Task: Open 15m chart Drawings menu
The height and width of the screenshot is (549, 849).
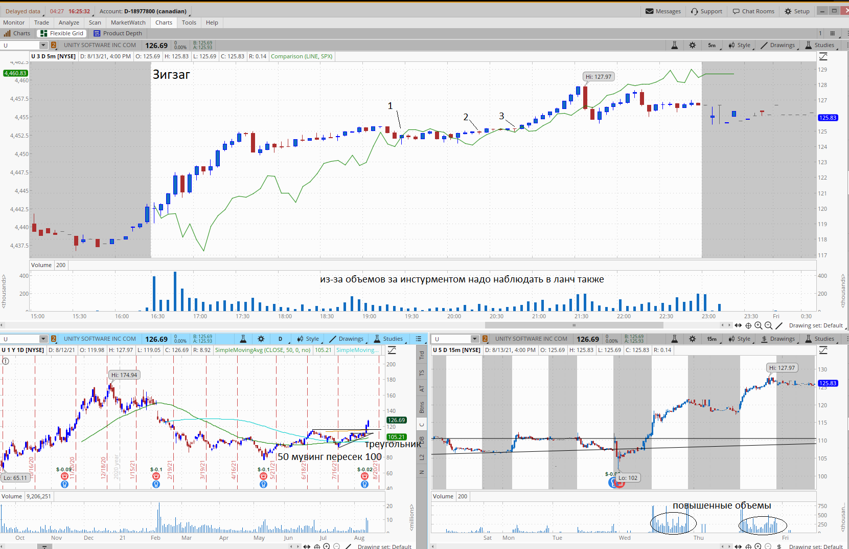Action: [x=778, y=339]
